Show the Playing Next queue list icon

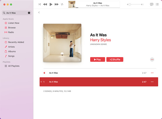pos(157,4)
